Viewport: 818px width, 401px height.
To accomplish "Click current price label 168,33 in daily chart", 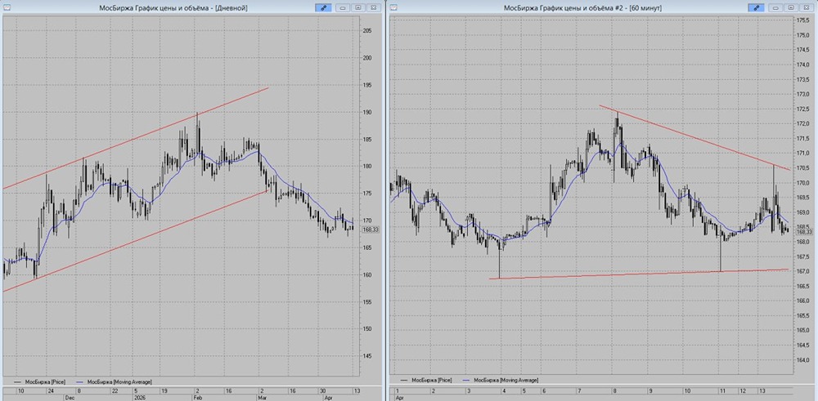I will [370, 229].
